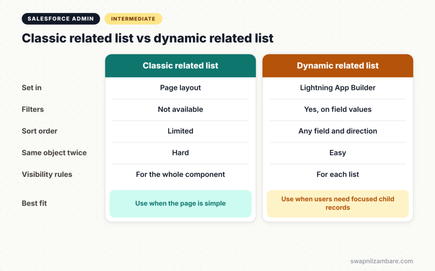
Task: Open the swapnilzambare.com link
Action: click(x=381, y=261)
